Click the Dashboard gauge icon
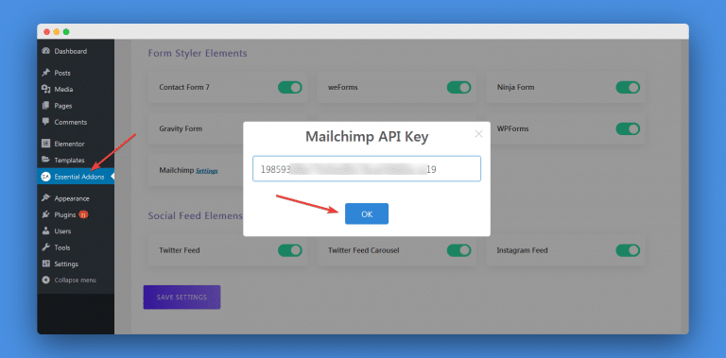Screen dimensions: 726x358 click(45, 51)
